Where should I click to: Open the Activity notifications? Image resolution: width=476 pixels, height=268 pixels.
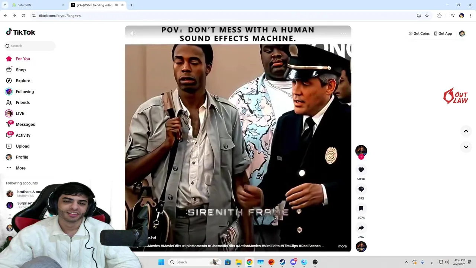pos(23,135)
